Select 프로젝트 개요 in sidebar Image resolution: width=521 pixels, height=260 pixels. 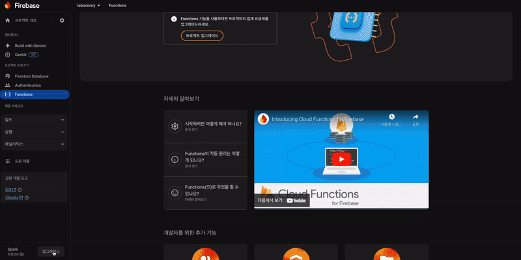[26, 21]
